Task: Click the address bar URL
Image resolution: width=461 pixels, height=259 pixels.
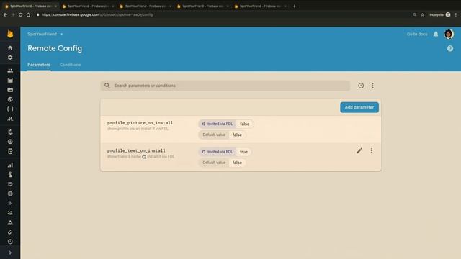Action: tap(97, 14)
